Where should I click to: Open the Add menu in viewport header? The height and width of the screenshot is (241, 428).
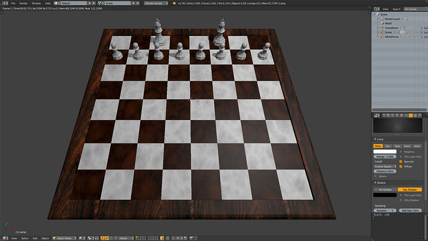click(x=35, y=239)
